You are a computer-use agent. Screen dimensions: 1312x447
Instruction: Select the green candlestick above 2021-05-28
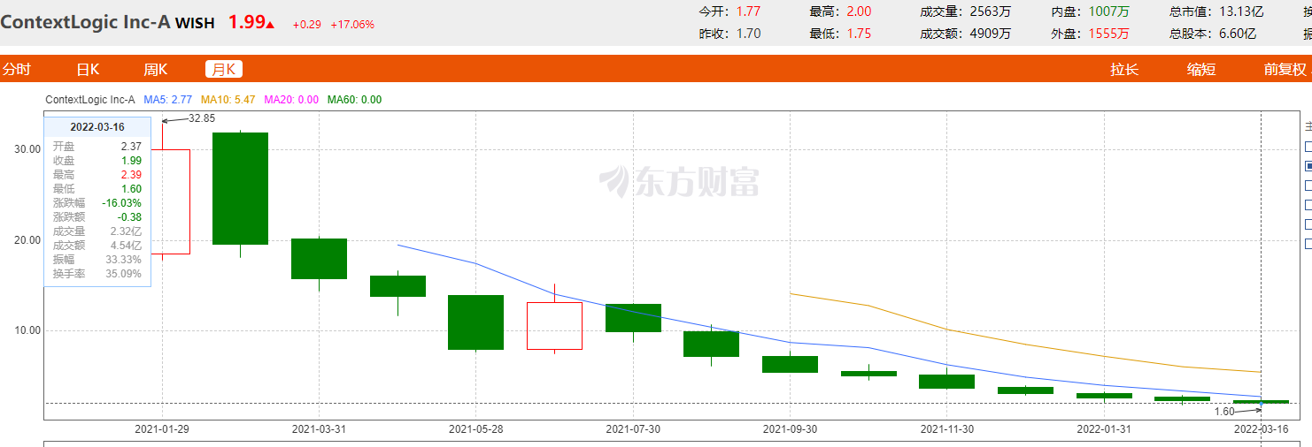(x=475, y=322)
